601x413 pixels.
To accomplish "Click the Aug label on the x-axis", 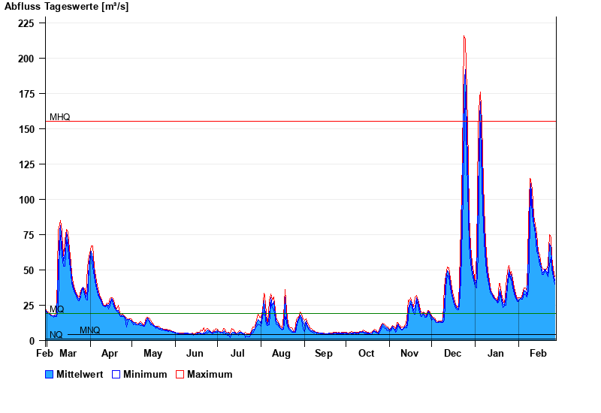I will pos(281,353).
